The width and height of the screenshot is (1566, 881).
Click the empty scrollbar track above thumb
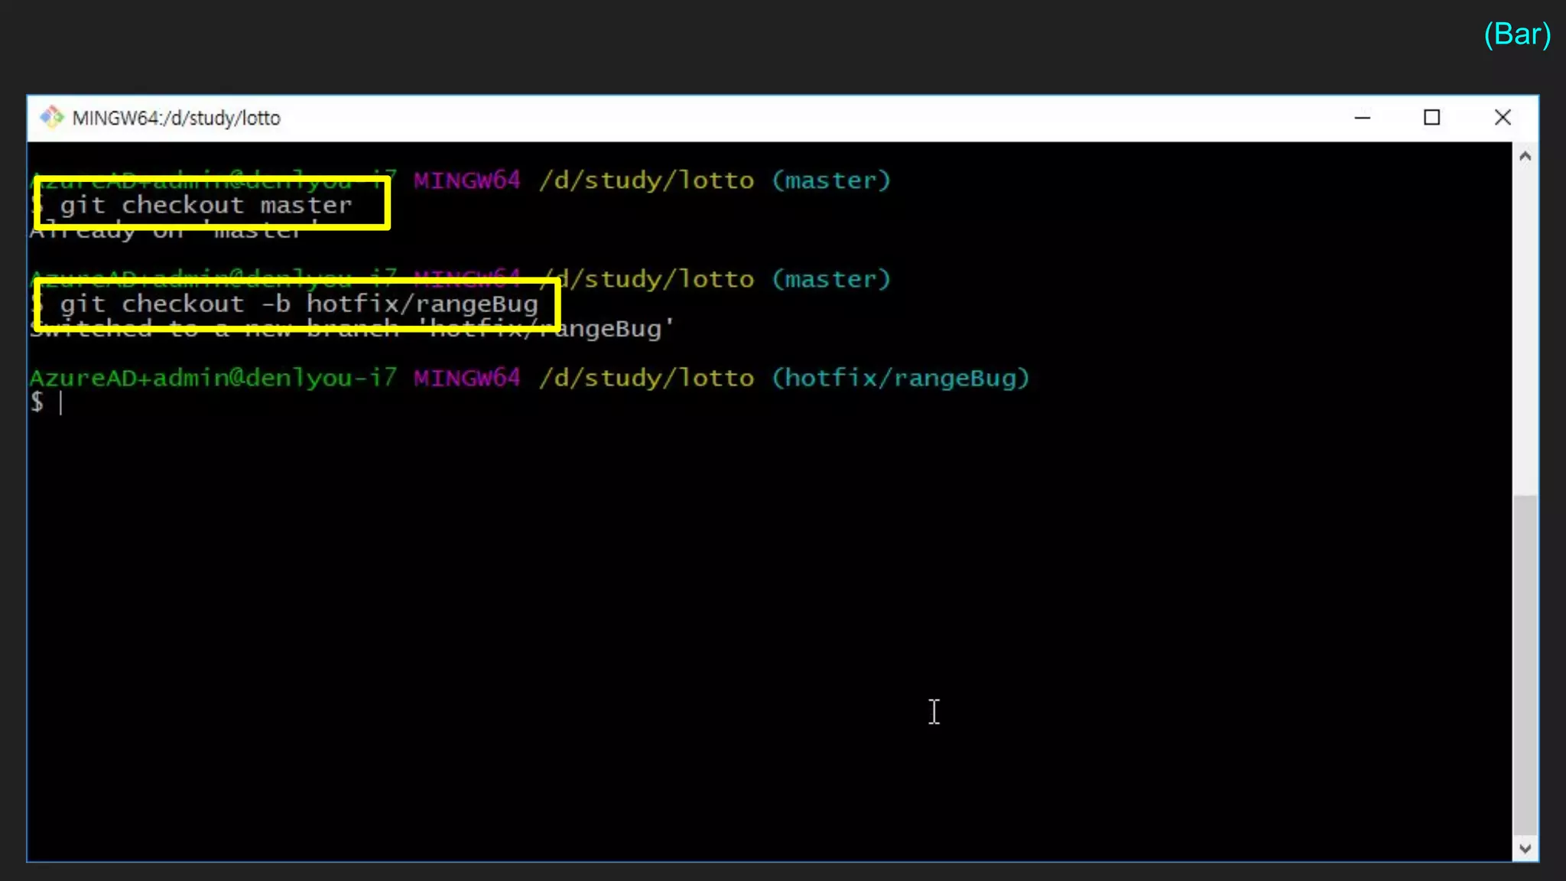coord(1525,329)
